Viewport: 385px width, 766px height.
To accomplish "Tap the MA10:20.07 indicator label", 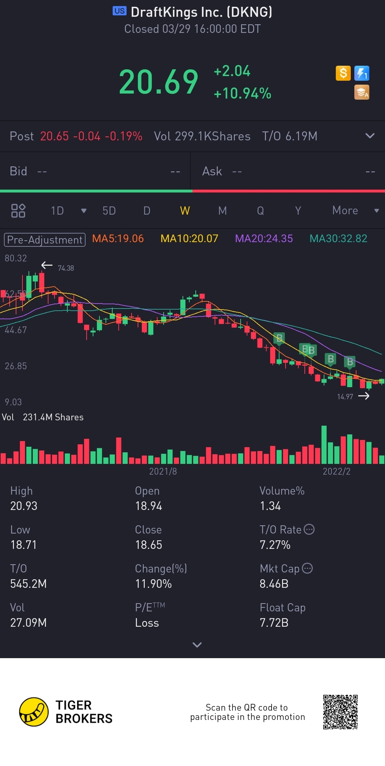I will (x=189, y=239).
